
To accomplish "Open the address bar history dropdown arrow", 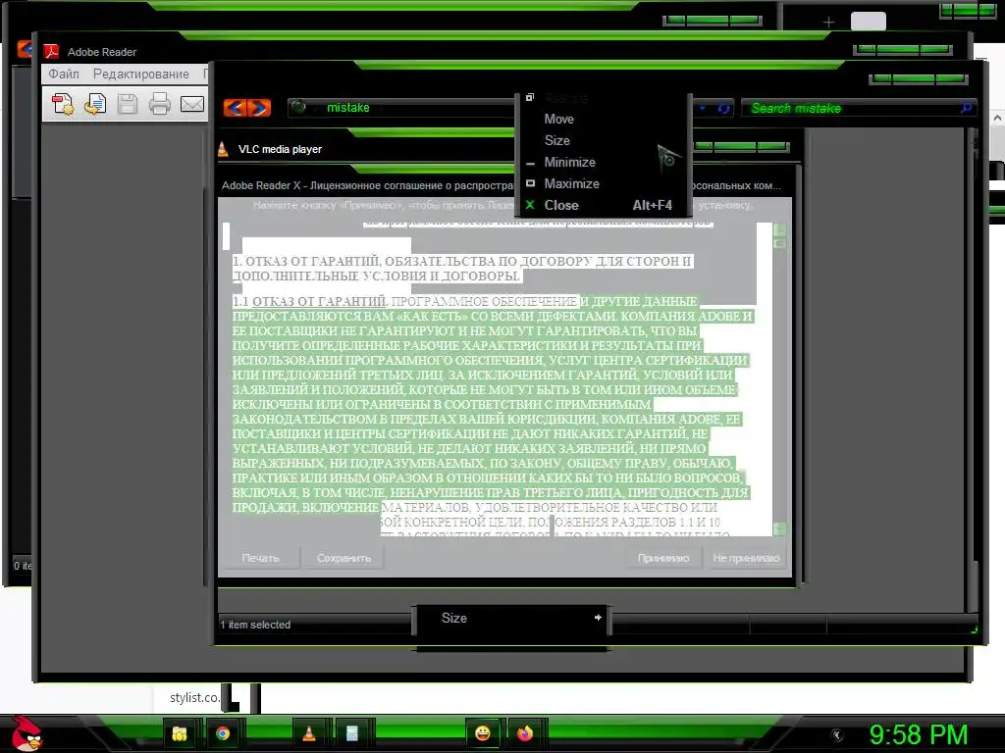I will 703,108.
